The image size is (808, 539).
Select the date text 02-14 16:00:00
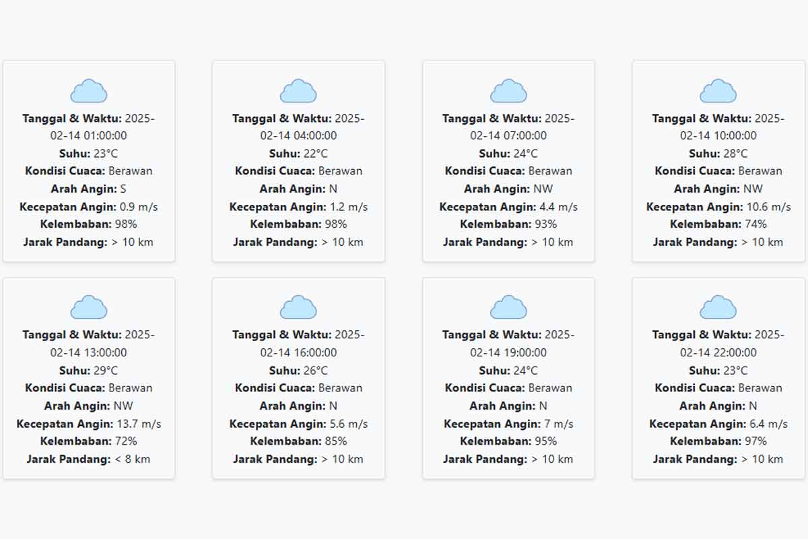coord(298,352)
